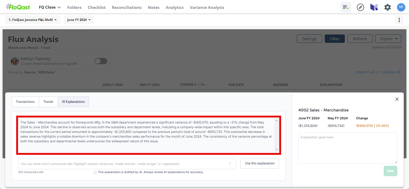Image resolution: width=409 pixels, height=189 pixels.
Task: Click the MI user avatar
Action: (x=401, y=7)
